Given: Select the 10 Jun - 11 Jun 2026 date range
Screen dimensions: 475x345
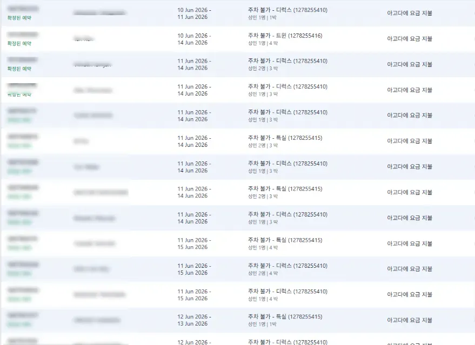Looking at the screenshot, I should pyautogui.click(x=194, y=13).
